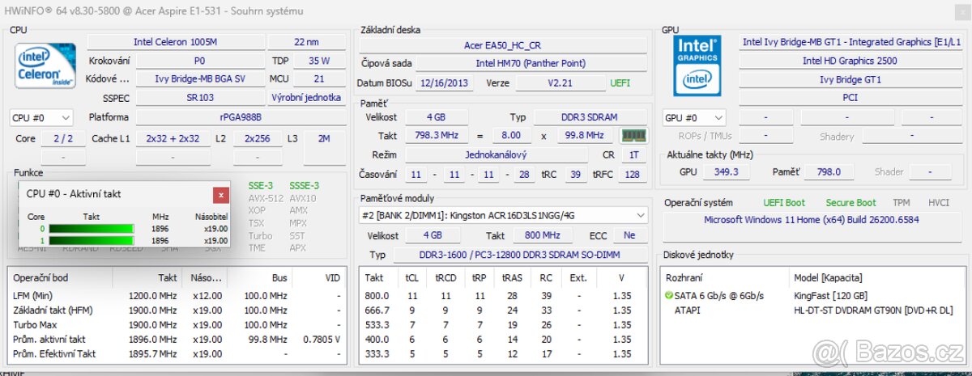The height and width of the screenshot is (376, 972).
Task: Click the TPM label
Action: point(902,203)
